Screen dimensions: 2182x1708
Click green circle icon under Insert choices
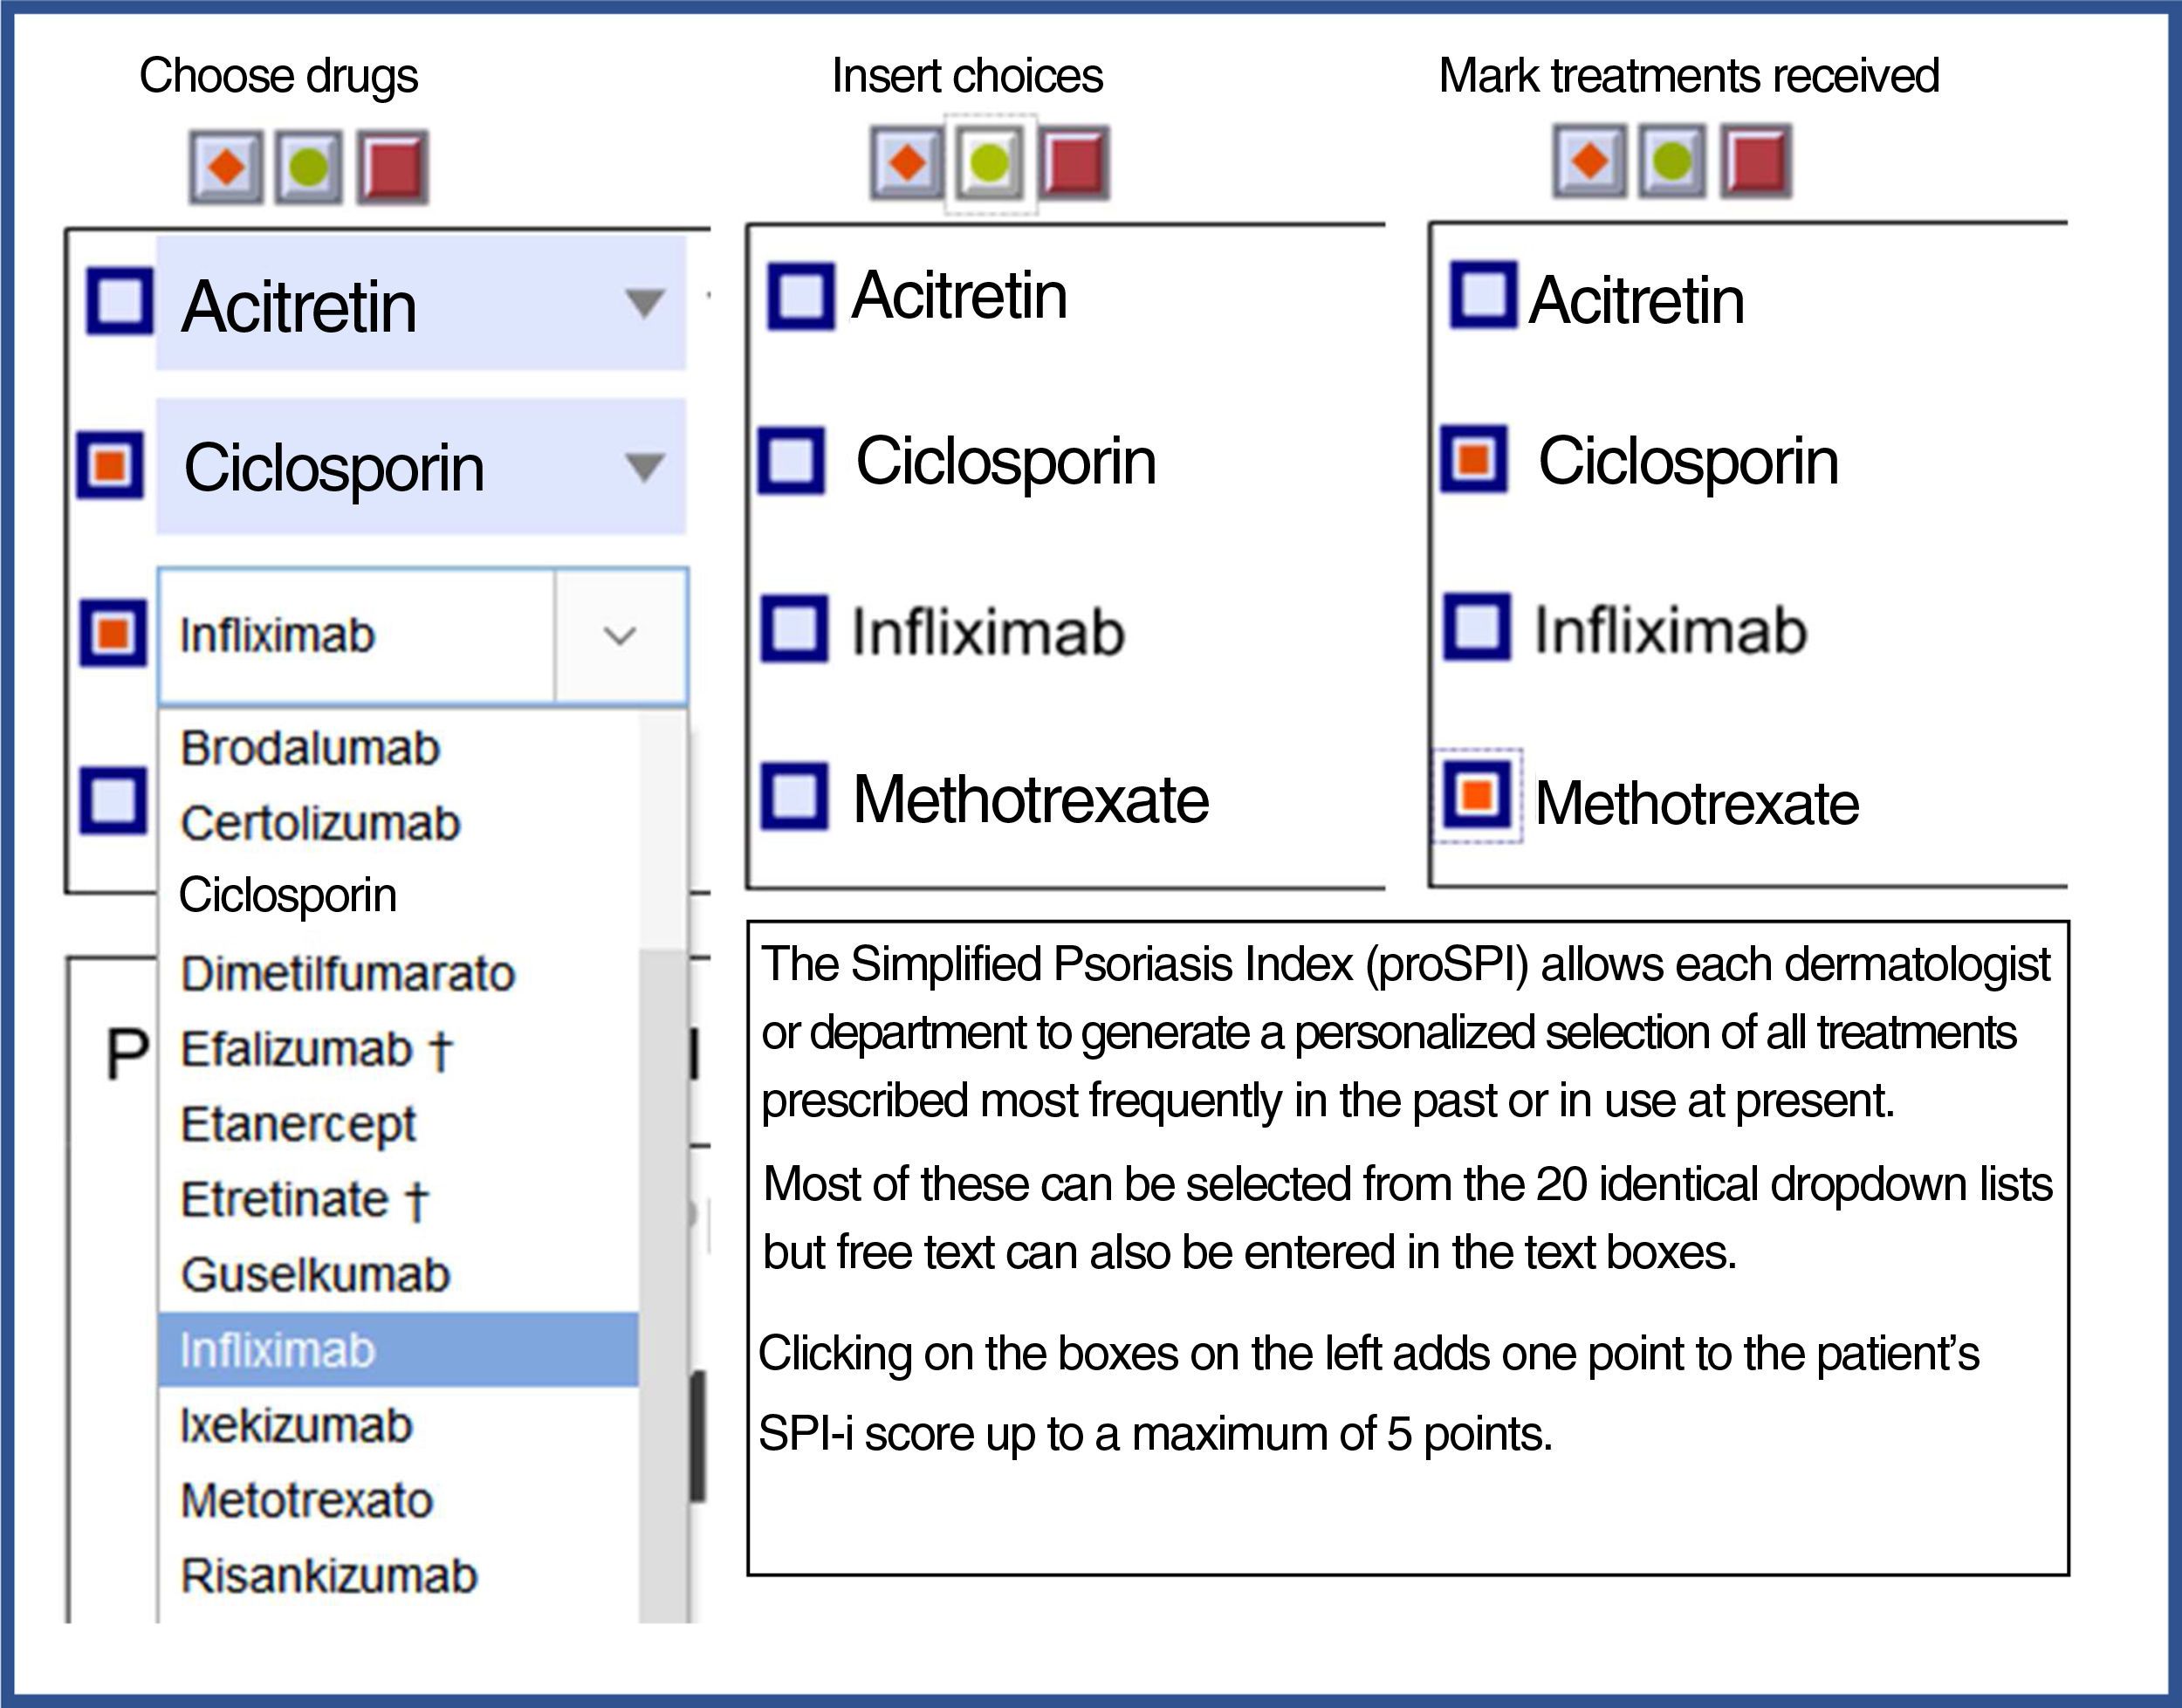tap(990, 162)
